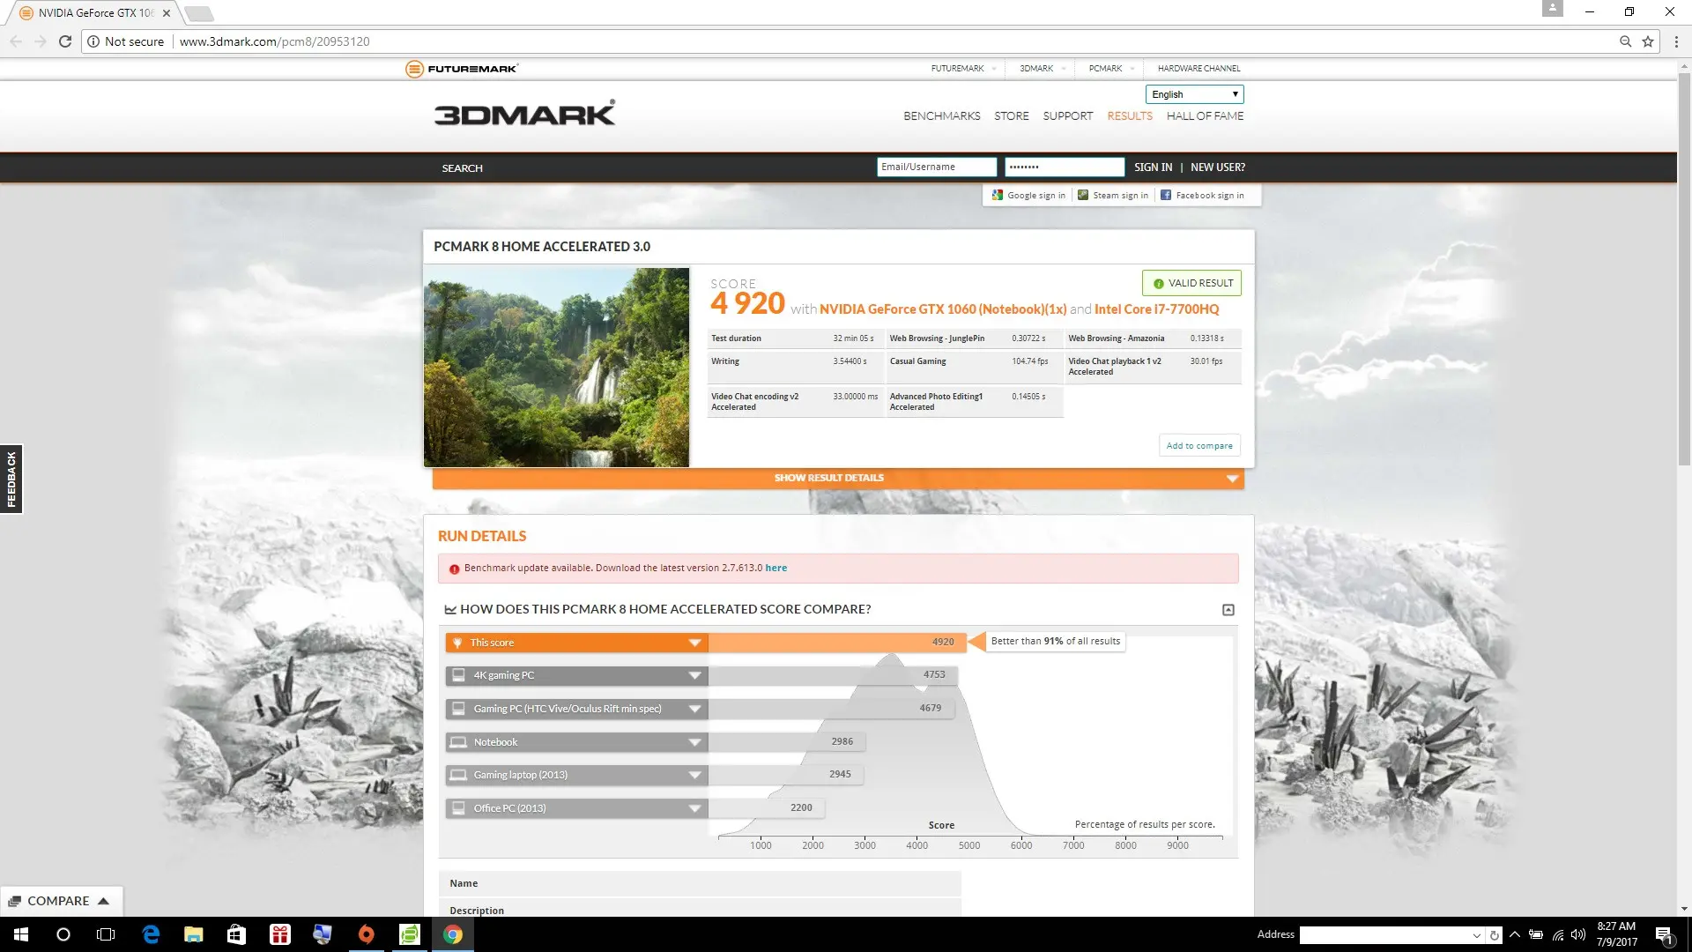
Task: Collapse the score comparison section icon
Action: [1228, 610]
